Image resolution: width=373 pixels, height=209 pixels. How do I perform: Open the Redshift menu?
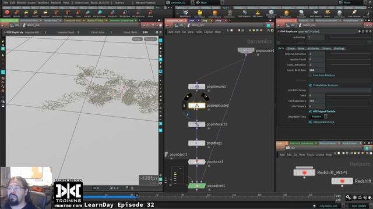(56, 2)
